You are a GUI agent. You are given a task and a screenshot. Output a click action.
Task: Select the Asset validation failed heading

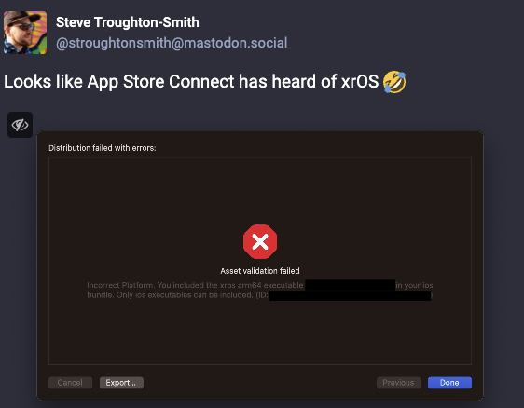(260, 271)
